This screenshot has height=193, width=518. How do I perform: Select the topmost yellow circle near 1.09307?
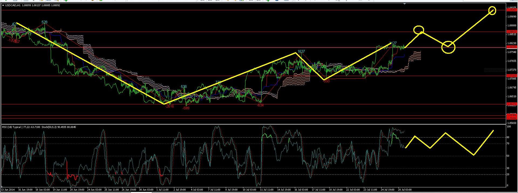pyautogui.click(x=492, y=10)
